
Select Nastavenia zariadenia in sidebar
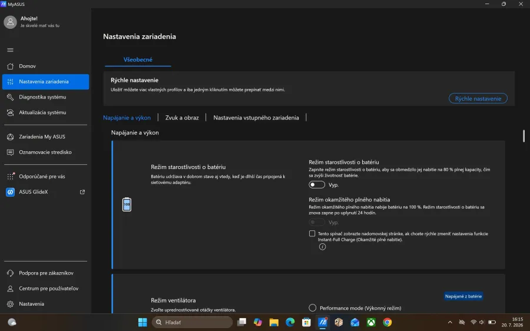click(45, 81)
